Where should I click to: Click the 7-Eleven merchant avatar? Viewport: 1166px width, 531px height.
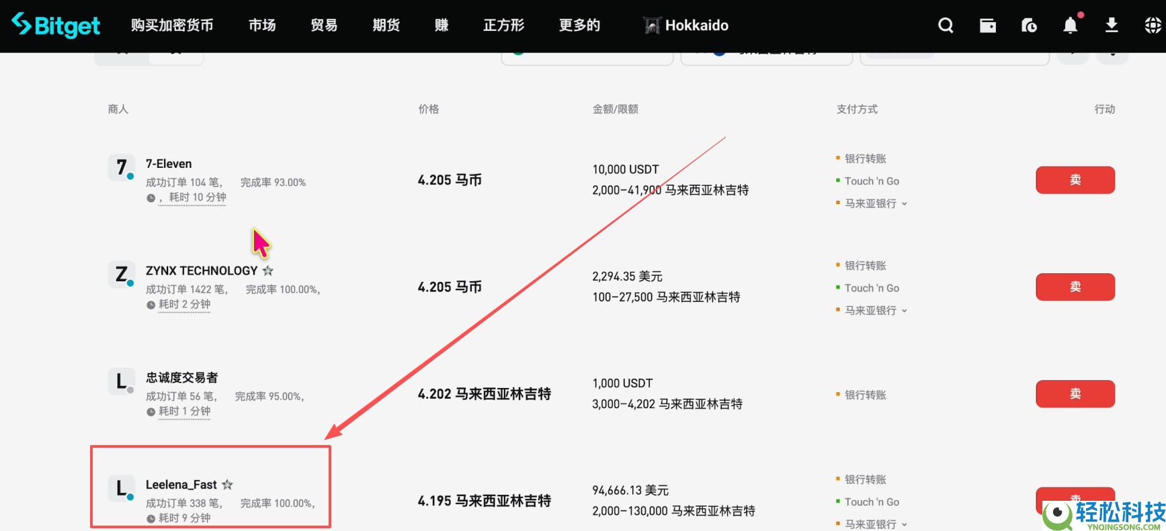(121, 167)
